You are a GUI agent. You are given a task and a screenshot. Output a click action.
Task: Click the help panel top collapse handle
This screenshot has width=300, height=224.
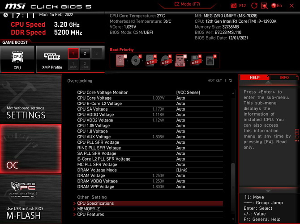(268, 83)
